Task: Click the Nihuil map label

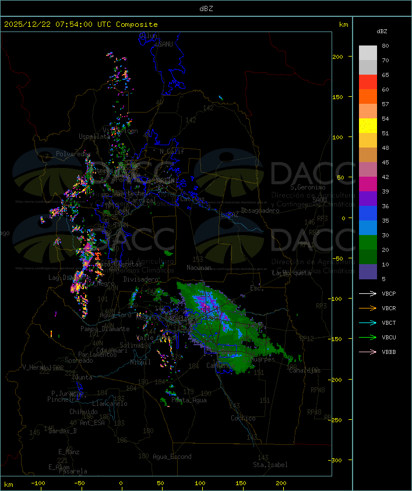Action: [140, 362]
